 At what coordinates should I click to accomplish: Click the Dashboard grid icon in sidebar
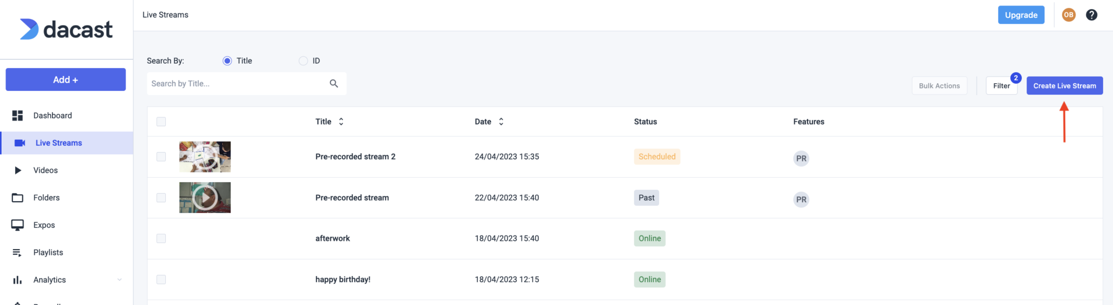pos(17,115)
